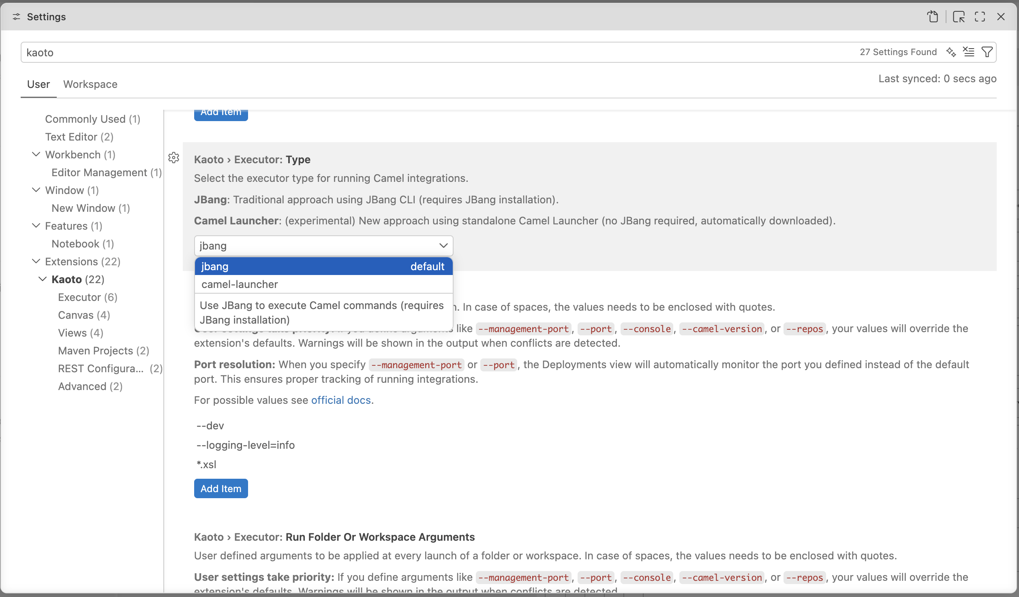The height and width of the screenshot is (597, 1019).
Task: Select camel-launcher option
Action: pyautogui.click(x=323, y=284)
